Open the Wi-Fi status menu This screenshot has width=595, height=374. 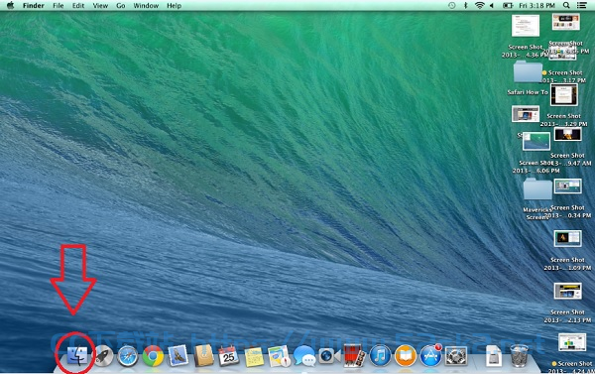(x=480, y=5)
